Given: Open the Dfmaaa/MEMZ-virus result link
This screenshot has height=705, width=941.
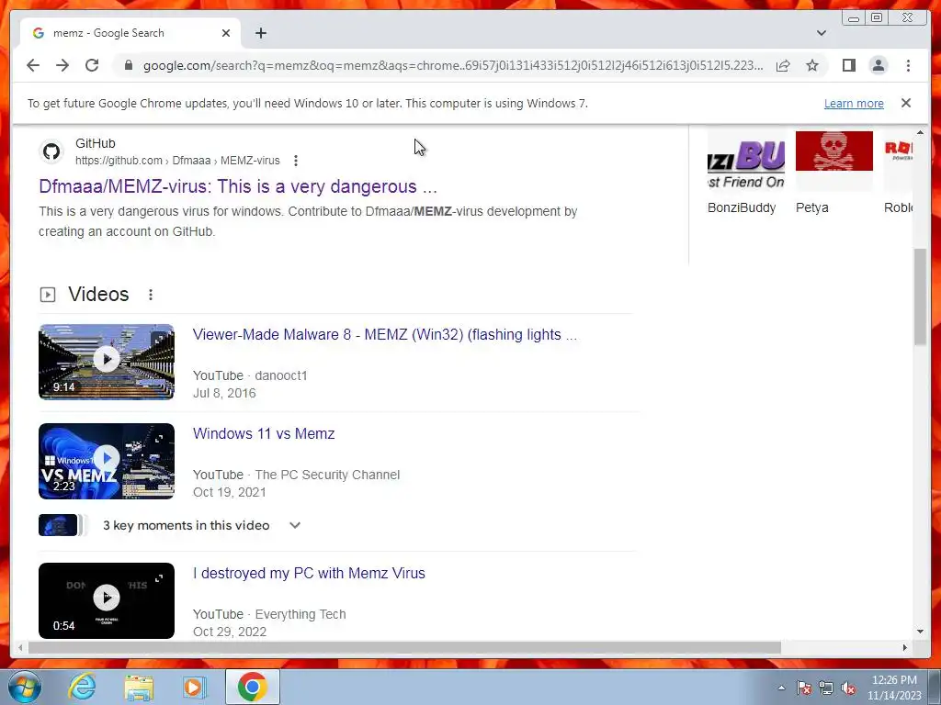Looking at the screenshot, I should [x=238, y=186].
